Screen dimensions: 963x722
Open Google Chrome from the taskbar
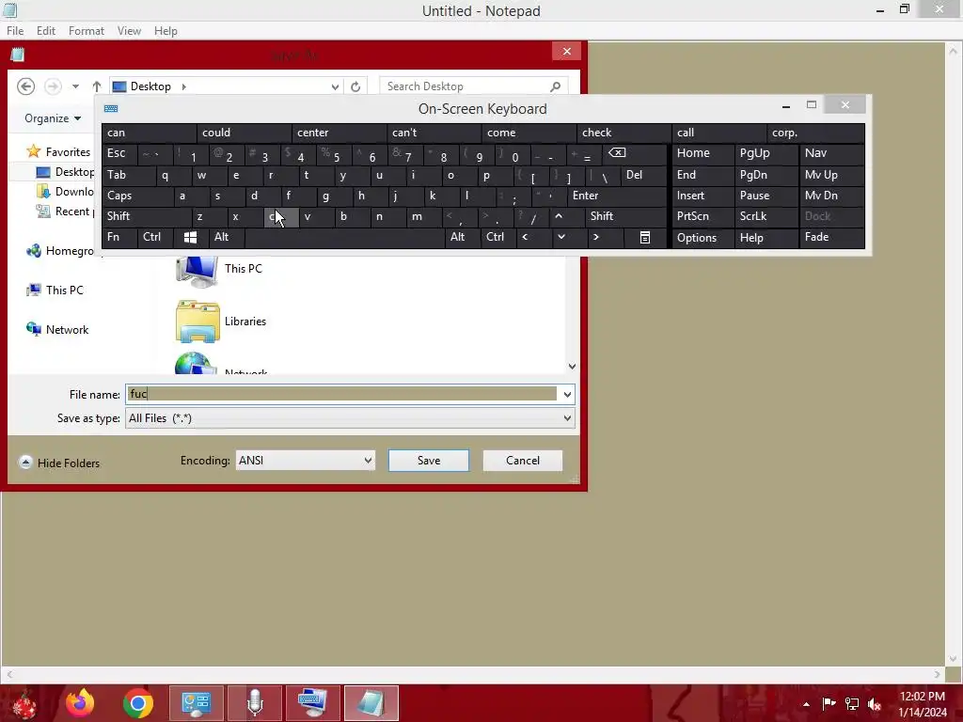[x=138, y=703]
